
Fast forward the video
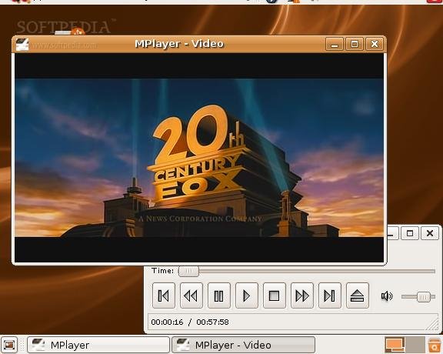click(302, 296)
